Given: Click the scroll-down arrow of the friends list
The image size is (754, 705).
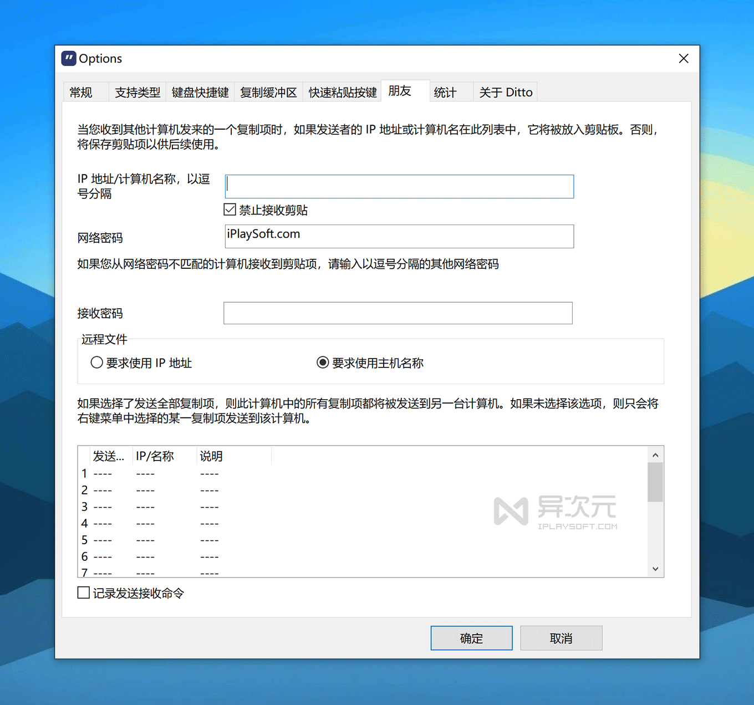Looking at the screenshot, I should [x=655, y=569].
